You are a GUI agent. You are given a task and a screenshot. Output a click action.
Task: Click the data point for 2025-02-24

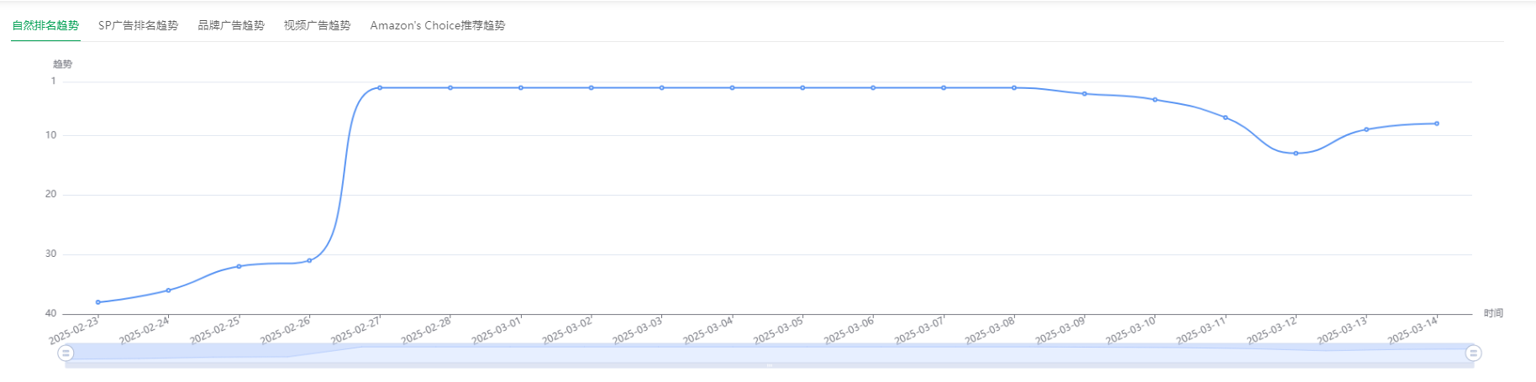pos(169,290)
